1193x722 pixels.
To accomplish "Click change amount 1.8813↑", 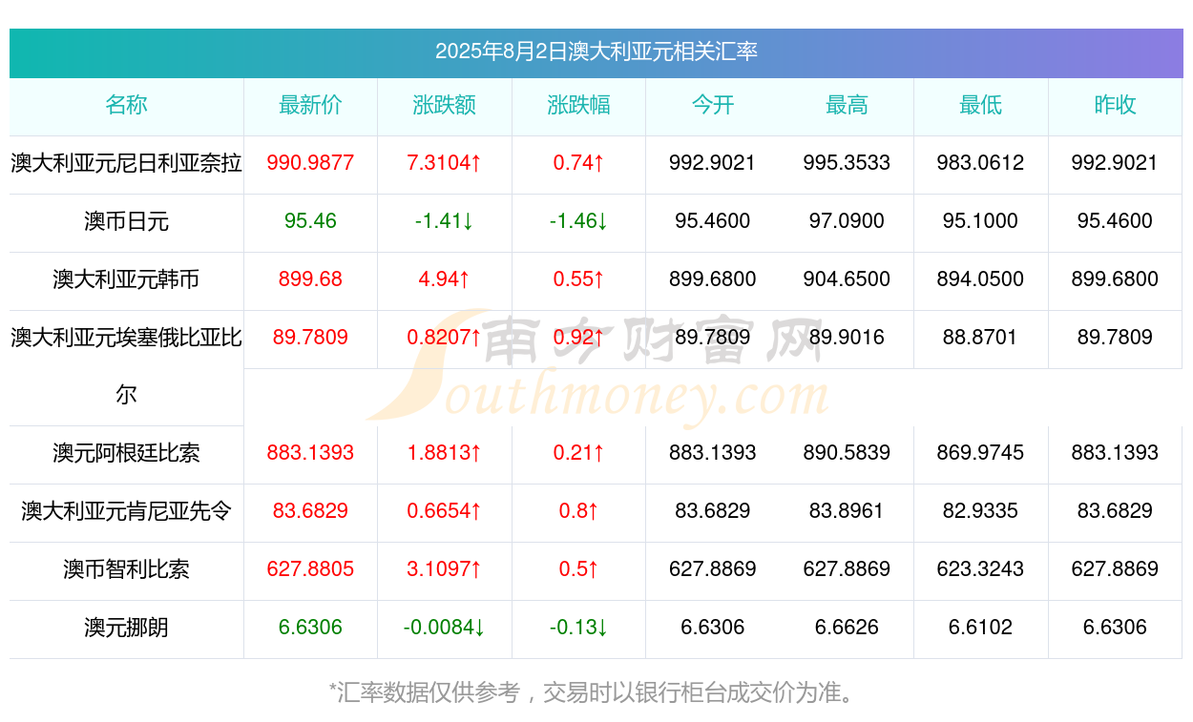I will [x=445, y=453].
